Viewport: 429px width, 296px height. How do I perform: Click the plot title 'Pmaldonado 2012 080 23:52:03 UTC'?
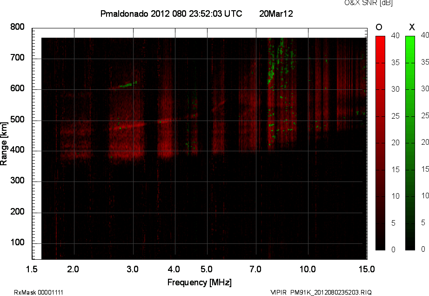pos(171,13)
